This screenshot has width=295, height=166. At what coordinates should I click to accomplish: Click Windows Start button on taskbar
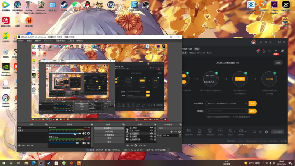(x=3, y=163)
